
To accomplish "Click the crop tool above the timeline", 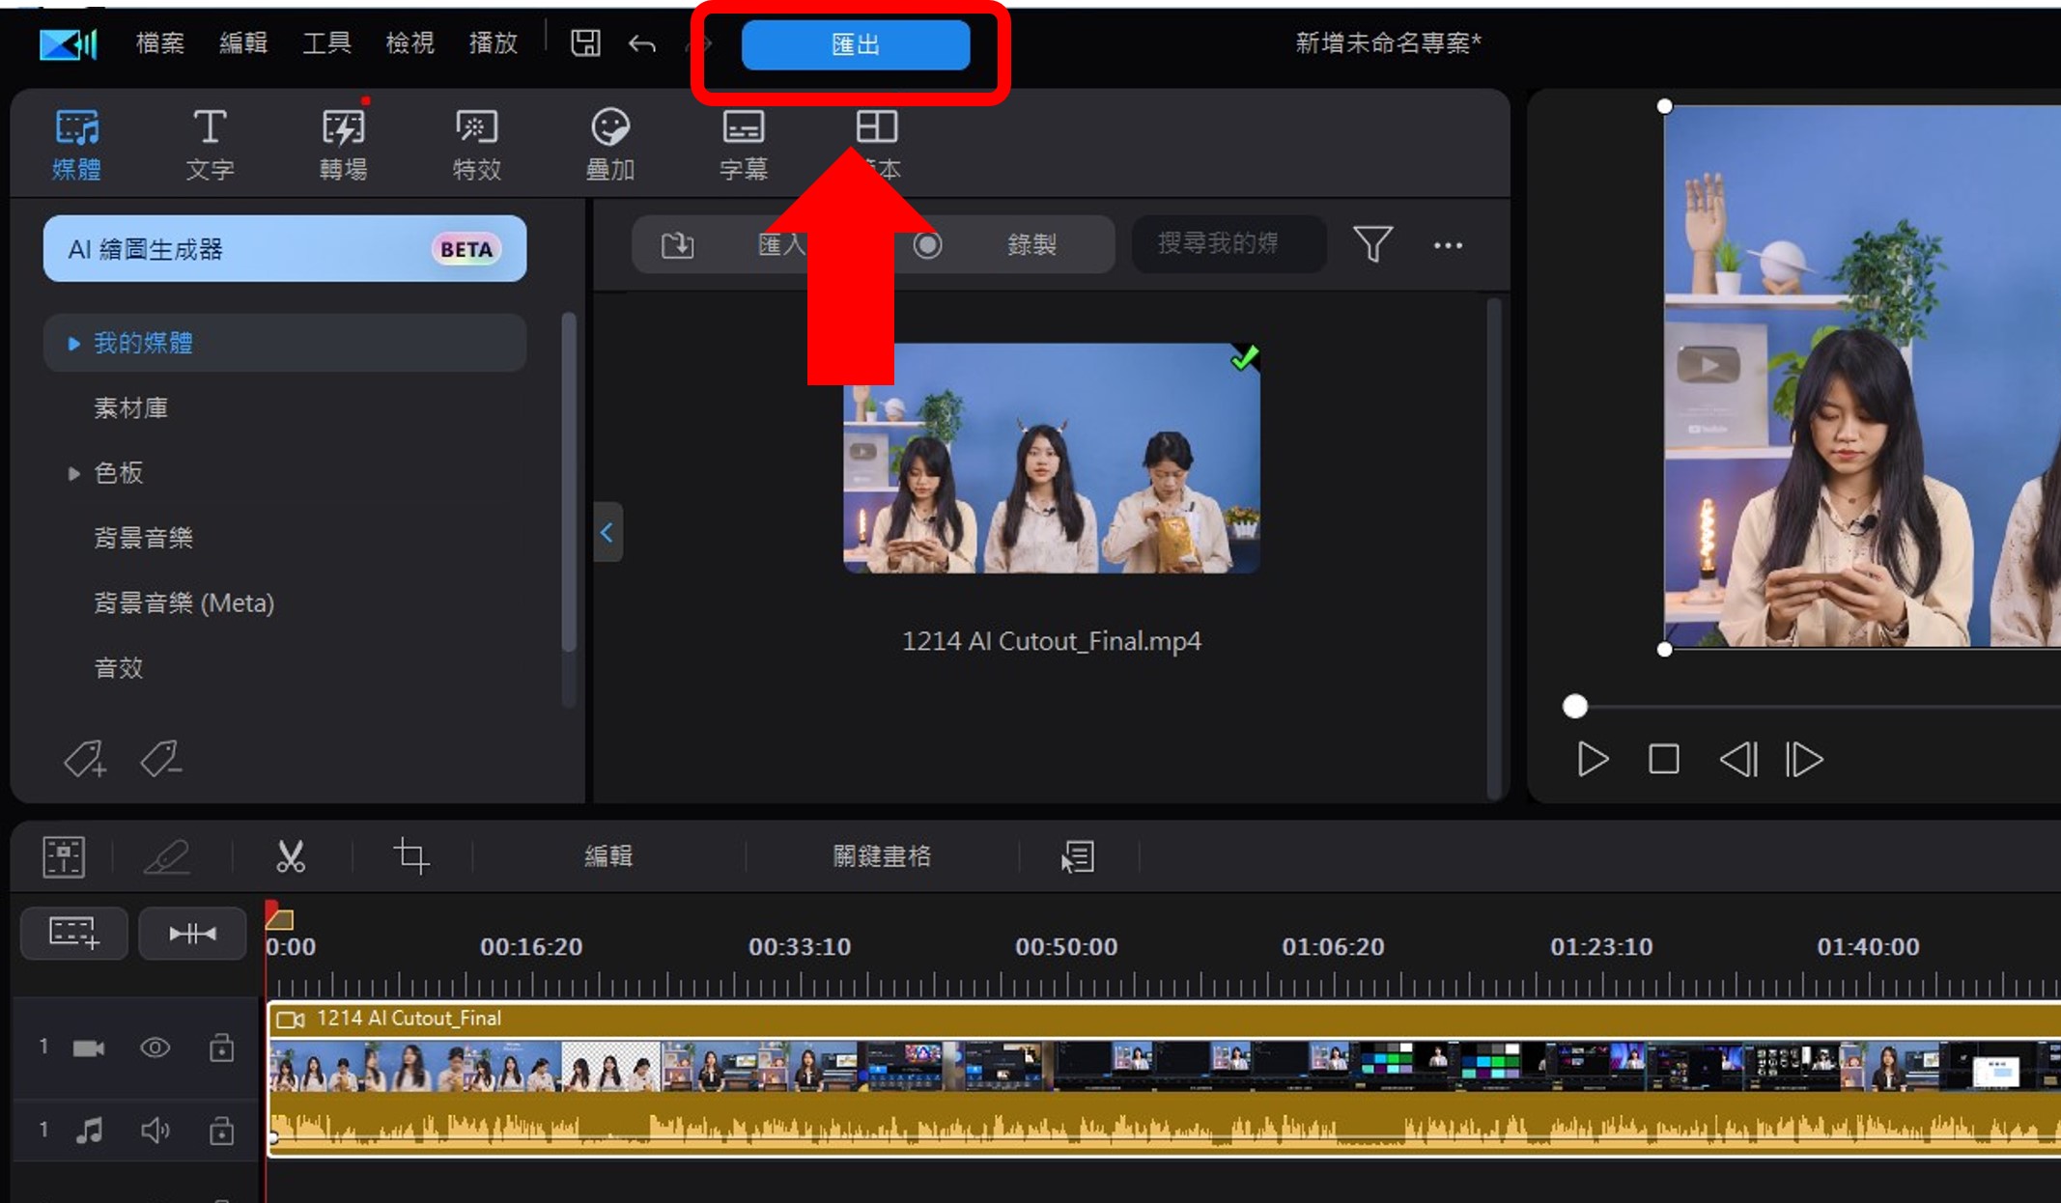I will coord(410,855).
